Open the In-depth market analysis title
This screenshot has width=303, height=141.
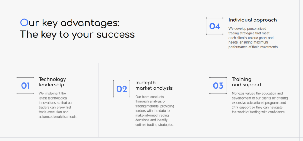pyautogui.click(x=154, y=85)
